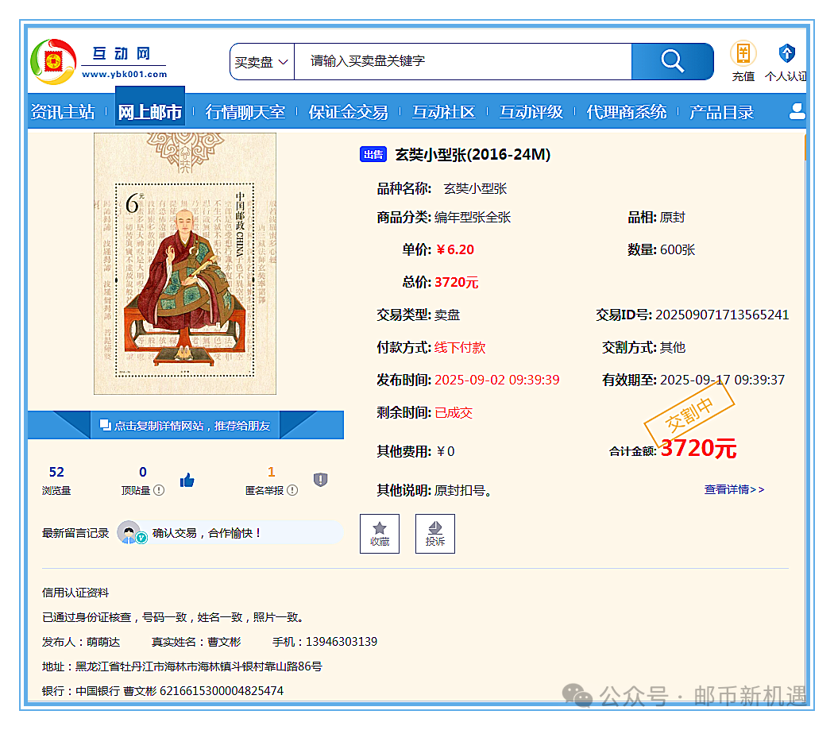Click the anonymous report shield icon

click(320, 480)
